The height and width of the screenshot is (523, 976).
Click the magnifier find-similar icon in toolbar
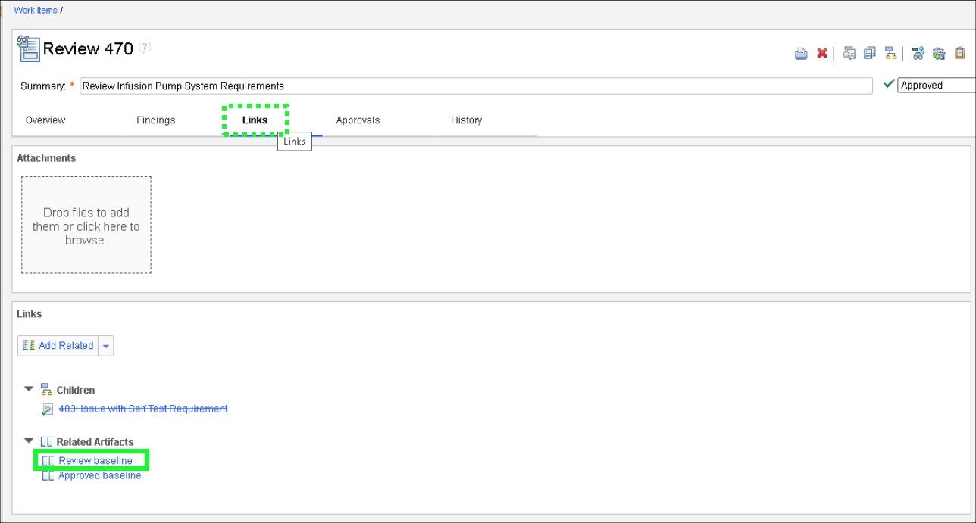(849, 54)
